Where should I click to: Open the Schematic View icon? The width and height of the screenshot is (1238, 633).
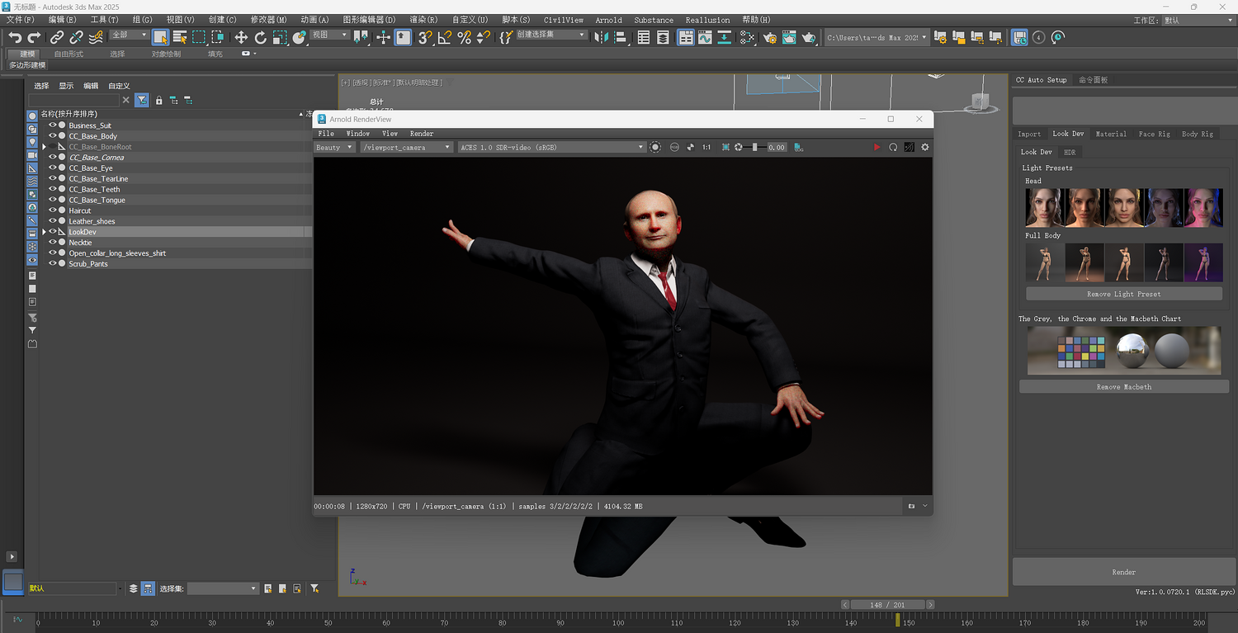click(724, 37)
